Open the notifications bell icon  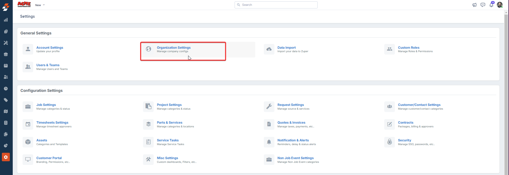491,5
